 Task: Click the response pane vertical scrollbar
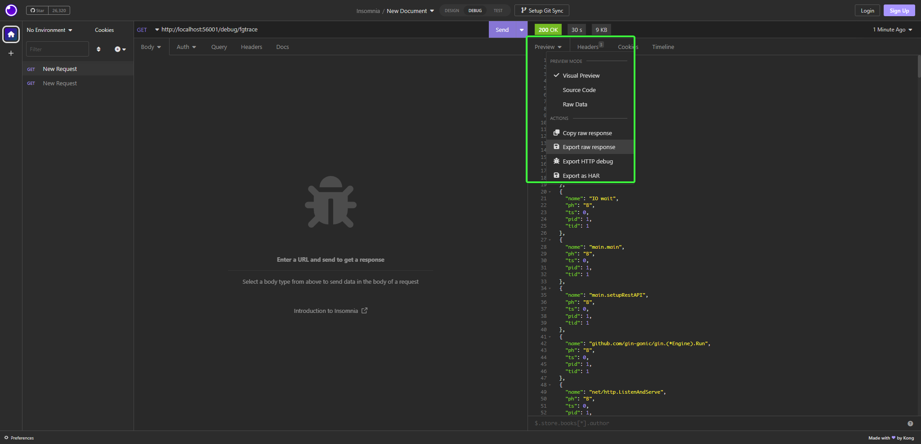tap(918, 67)
